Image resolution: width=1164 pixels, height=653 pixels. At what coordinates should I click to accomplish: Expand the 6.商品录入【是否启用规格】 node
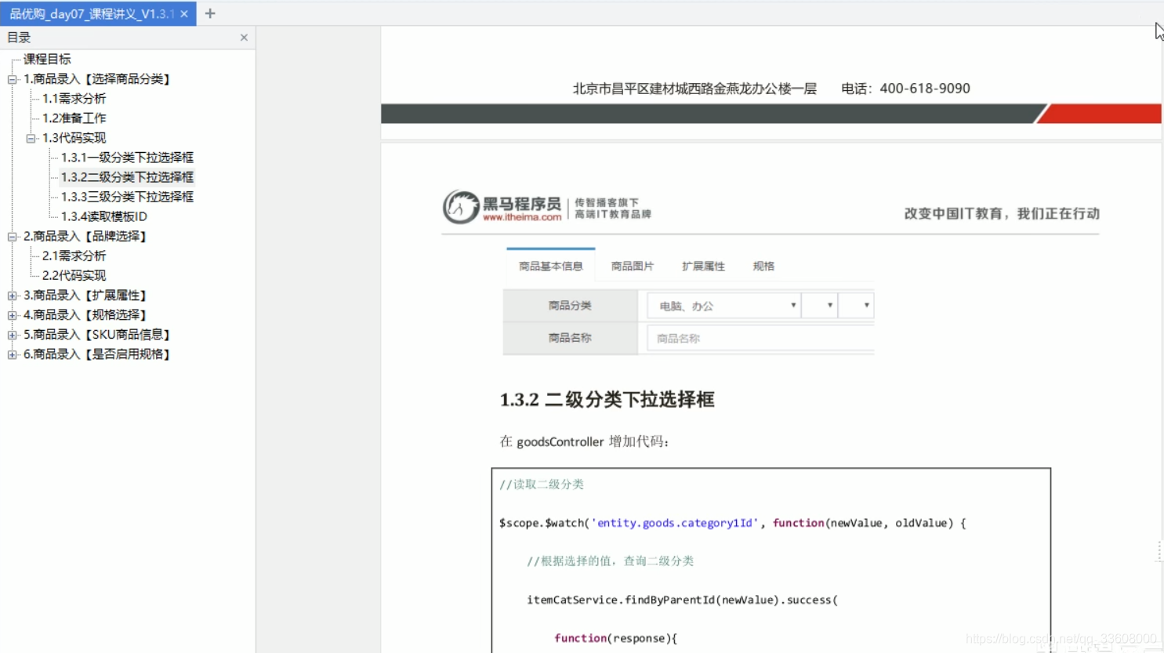point(13,354)
